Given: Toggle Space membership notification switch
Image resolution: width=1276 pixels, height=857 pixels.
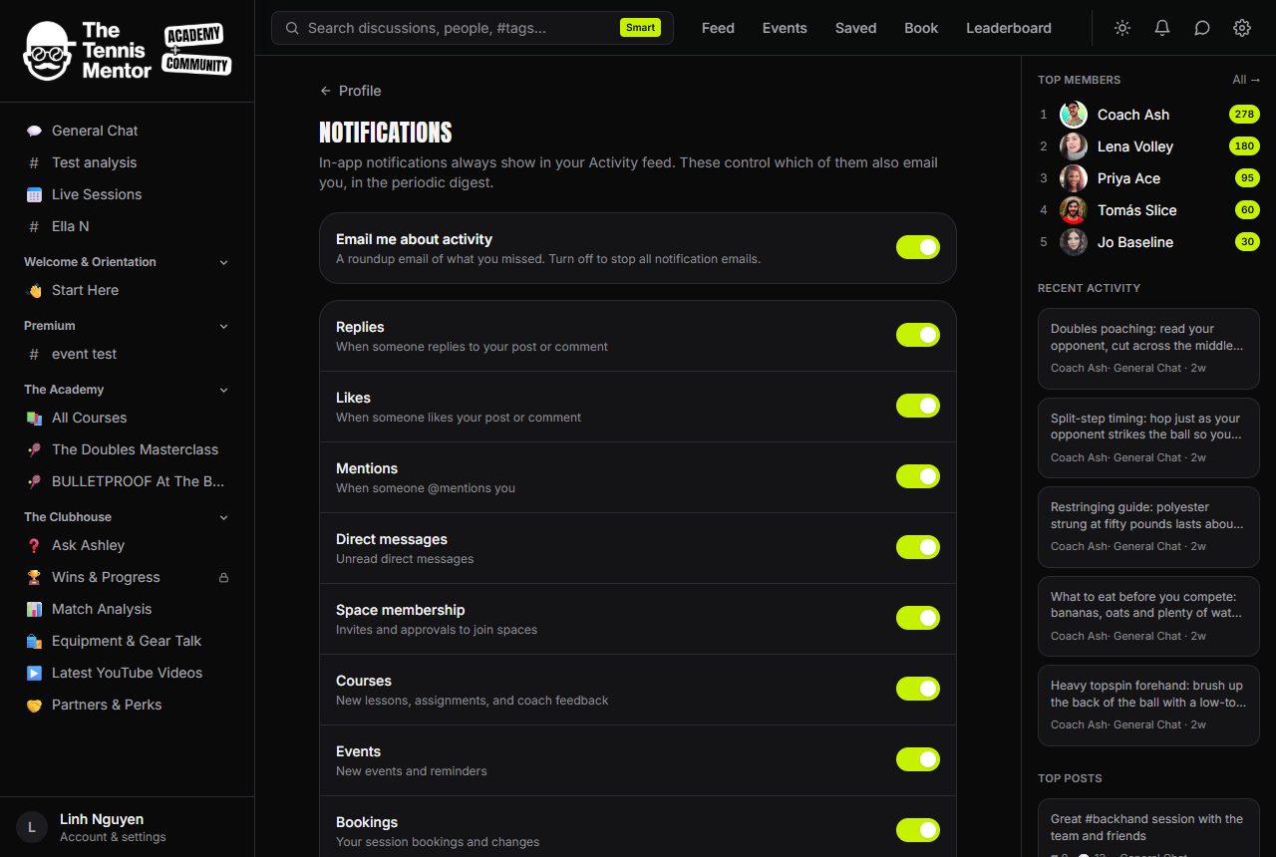Looking at the screenshot, I should [918, 618].
